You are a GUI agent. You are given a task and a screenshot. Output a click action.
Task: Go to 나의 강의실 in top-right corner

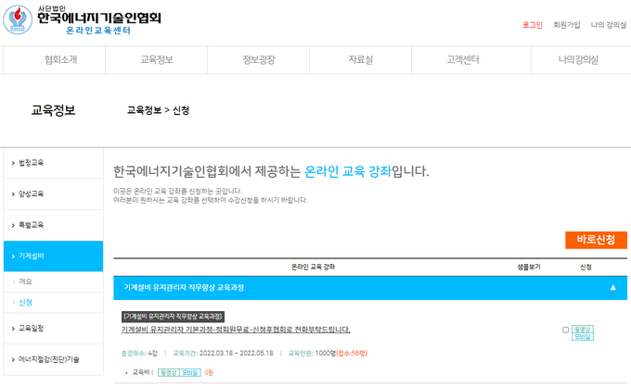tap(608, 25)
